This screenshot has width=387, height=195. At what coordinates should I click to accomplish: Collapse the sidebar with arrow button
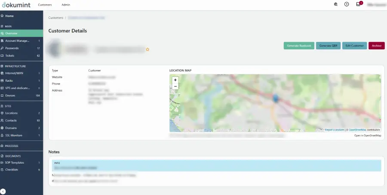pos(3,191)
